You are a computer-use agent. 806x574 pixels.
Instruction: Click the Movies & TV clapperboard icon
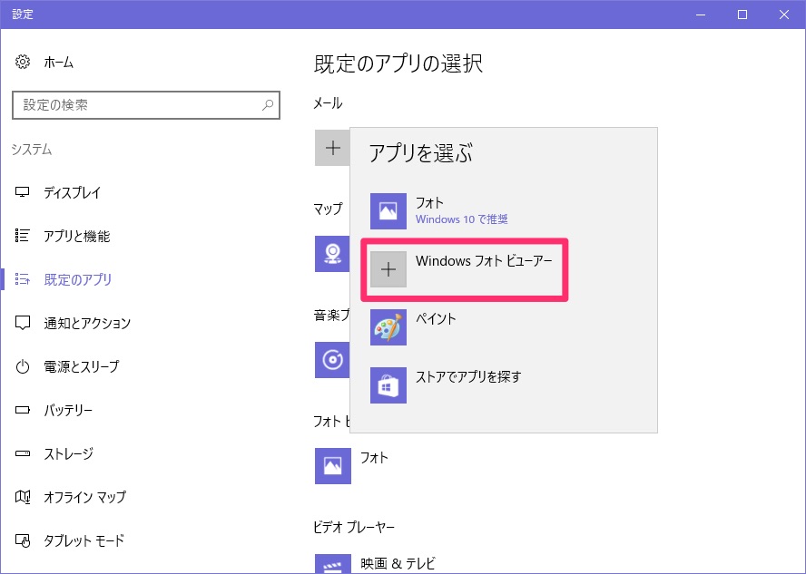pyautogui.click(x=332, y=564)
